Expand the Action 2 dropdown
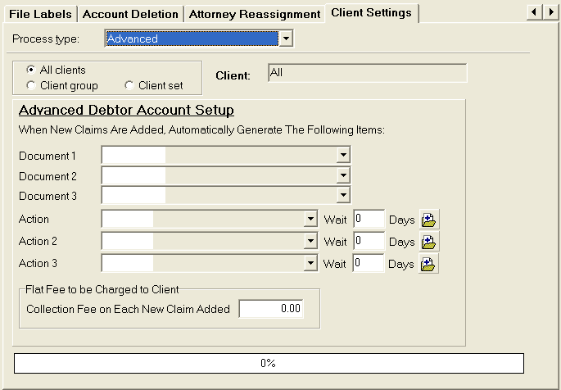This screenshot has width=561, height=390. pyautogui.click(x=310, y=242)
